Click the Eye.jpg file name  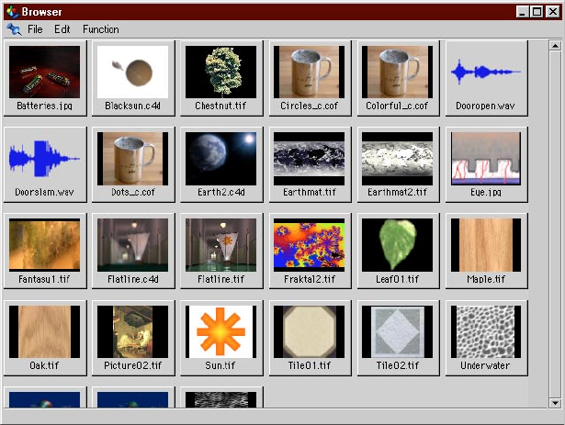486,193
